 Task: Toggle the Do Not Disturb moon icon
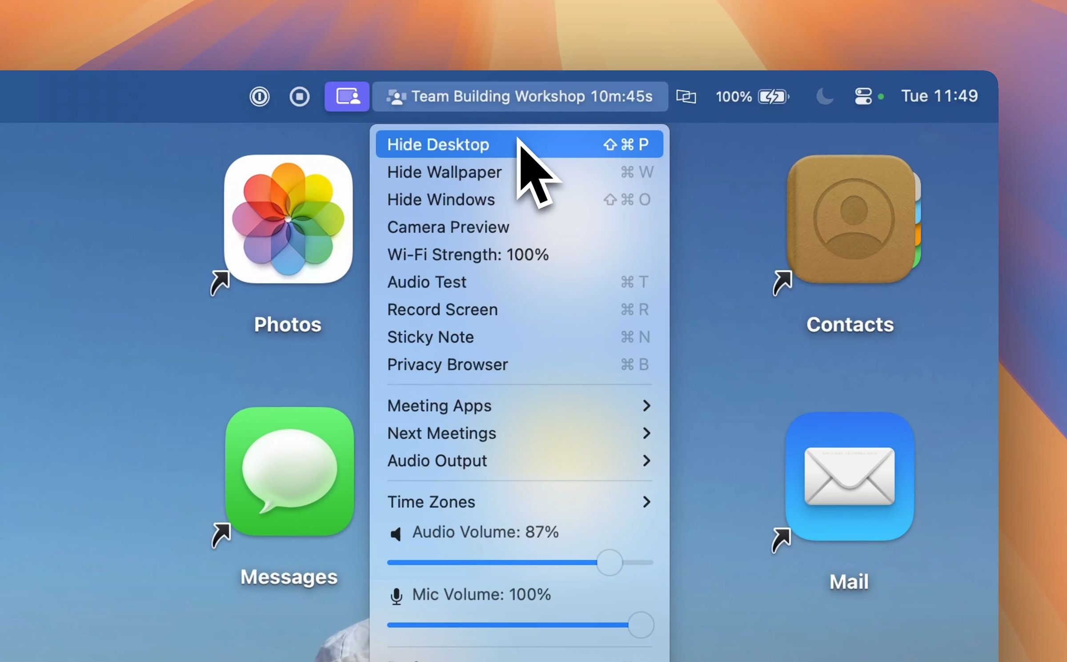(825, 96)
